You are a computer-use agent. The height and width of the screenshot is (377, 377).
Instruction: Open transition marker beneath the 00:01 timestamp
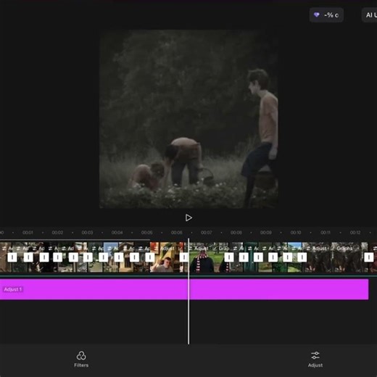[28, 257]
